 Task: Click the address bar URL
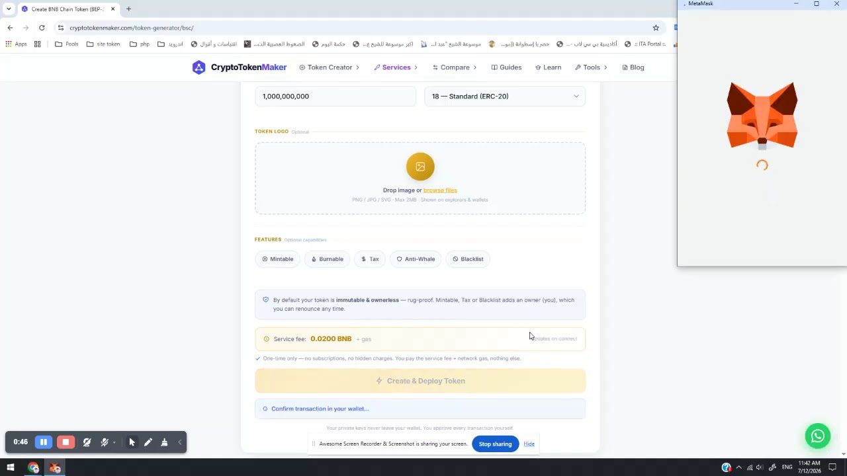tap(132, 28)
